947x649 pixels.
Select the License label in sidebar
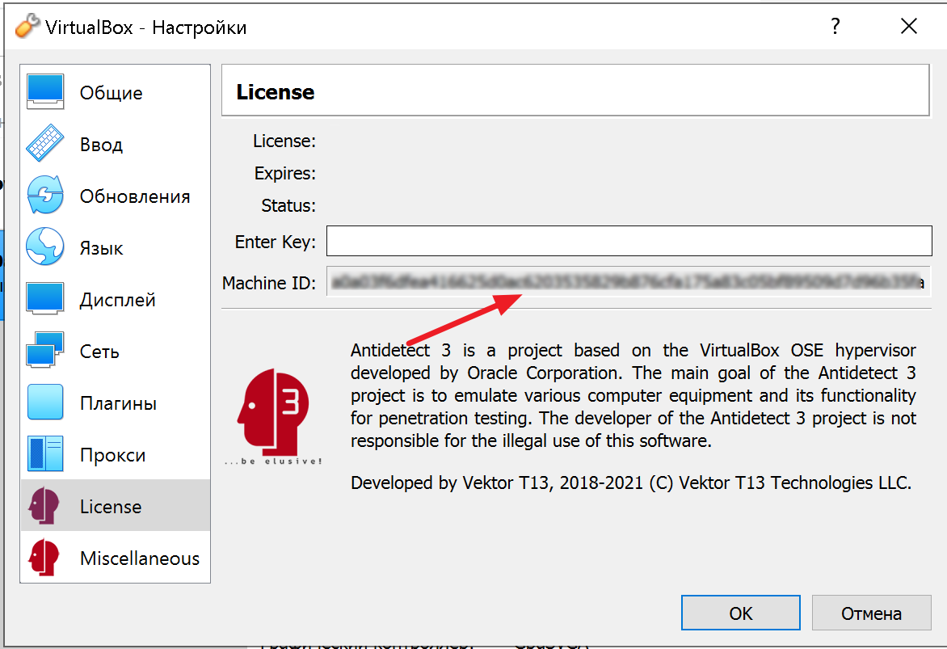[111, 507]
